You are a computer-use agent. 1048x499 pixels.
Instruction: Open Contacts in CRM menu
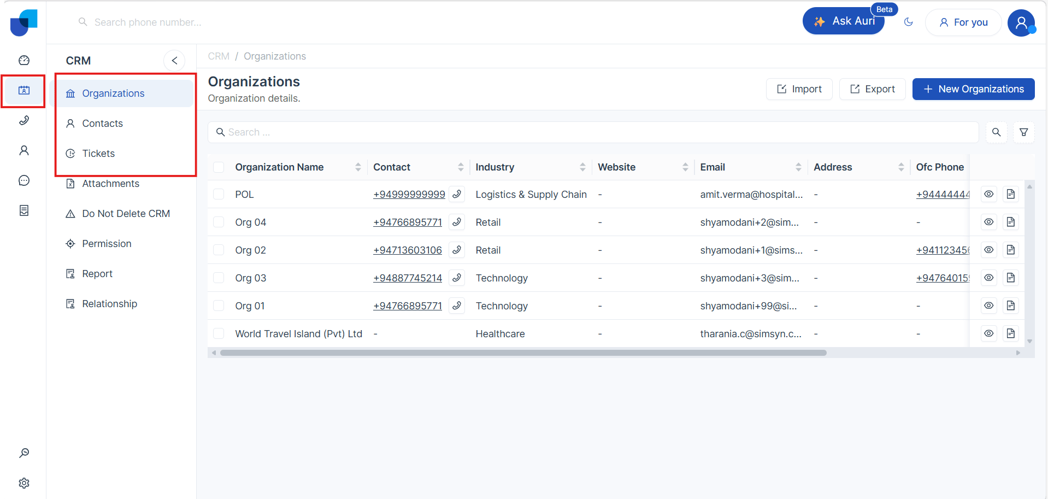(102, 124)
